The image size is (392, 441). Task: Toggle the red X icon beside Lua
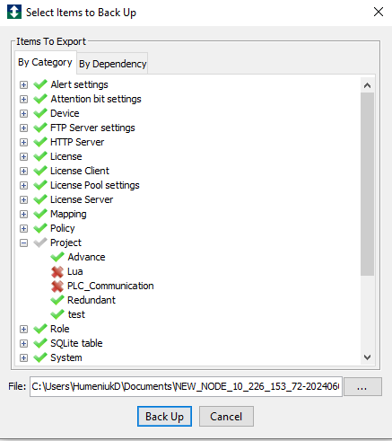point(57,272)
